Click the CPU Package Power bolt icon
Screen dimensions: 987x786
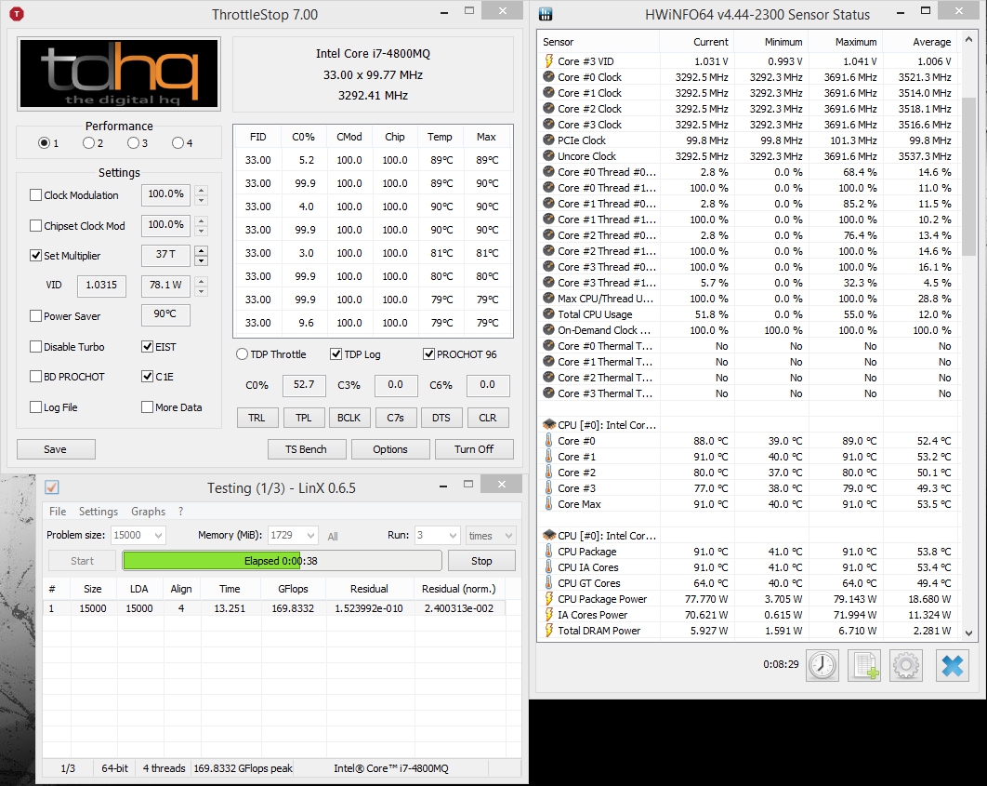pos(548,599)
